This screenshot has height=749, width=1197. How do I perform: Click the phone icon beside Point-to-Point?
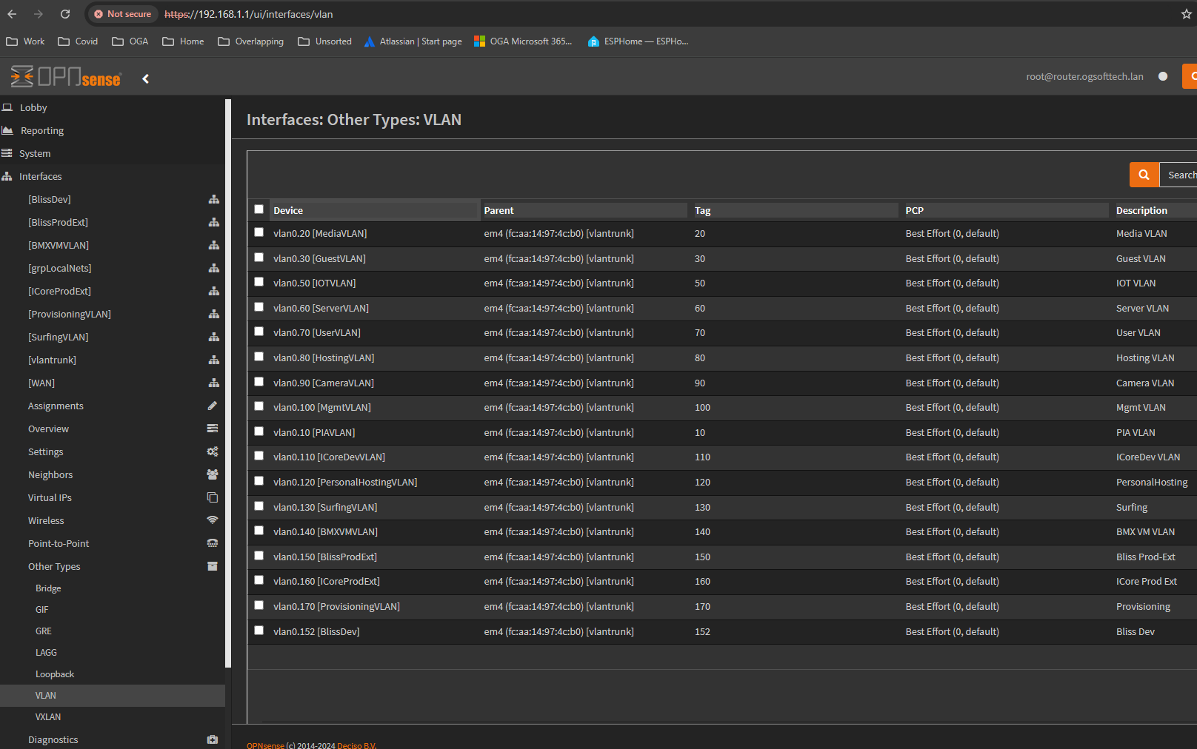(213, 543)
